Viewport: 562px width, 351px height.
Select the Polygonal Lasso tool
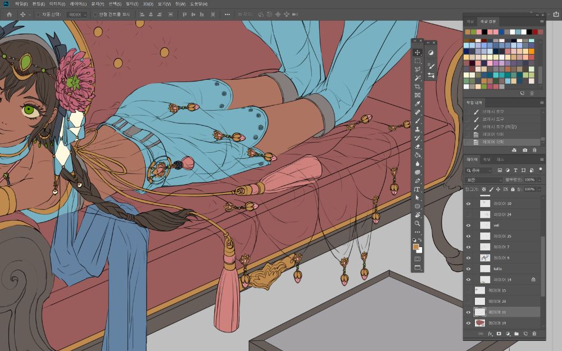pos(417,70)
